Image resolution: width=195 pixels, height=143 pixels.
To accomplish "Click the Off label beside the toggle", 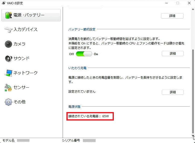I will [x=71, y=54].
